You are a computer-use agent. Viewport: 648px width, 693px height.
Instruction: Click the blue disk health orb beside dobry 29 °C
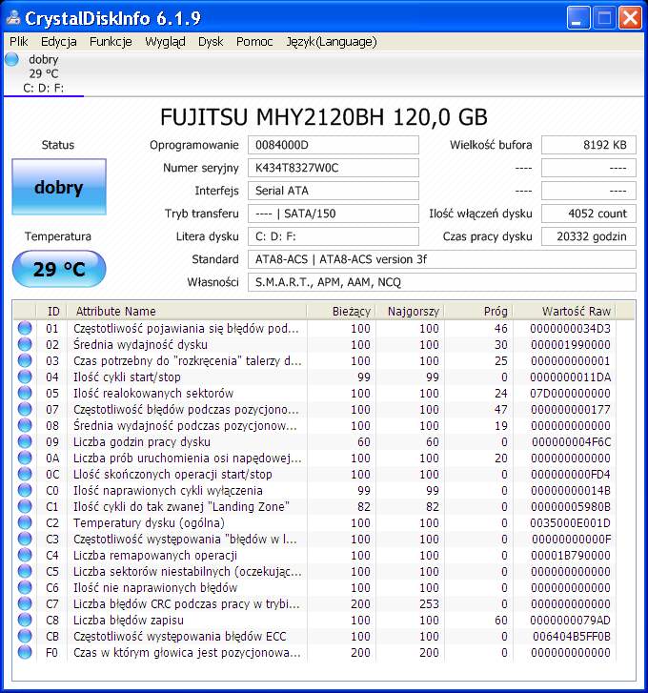(x=12, y=59)
